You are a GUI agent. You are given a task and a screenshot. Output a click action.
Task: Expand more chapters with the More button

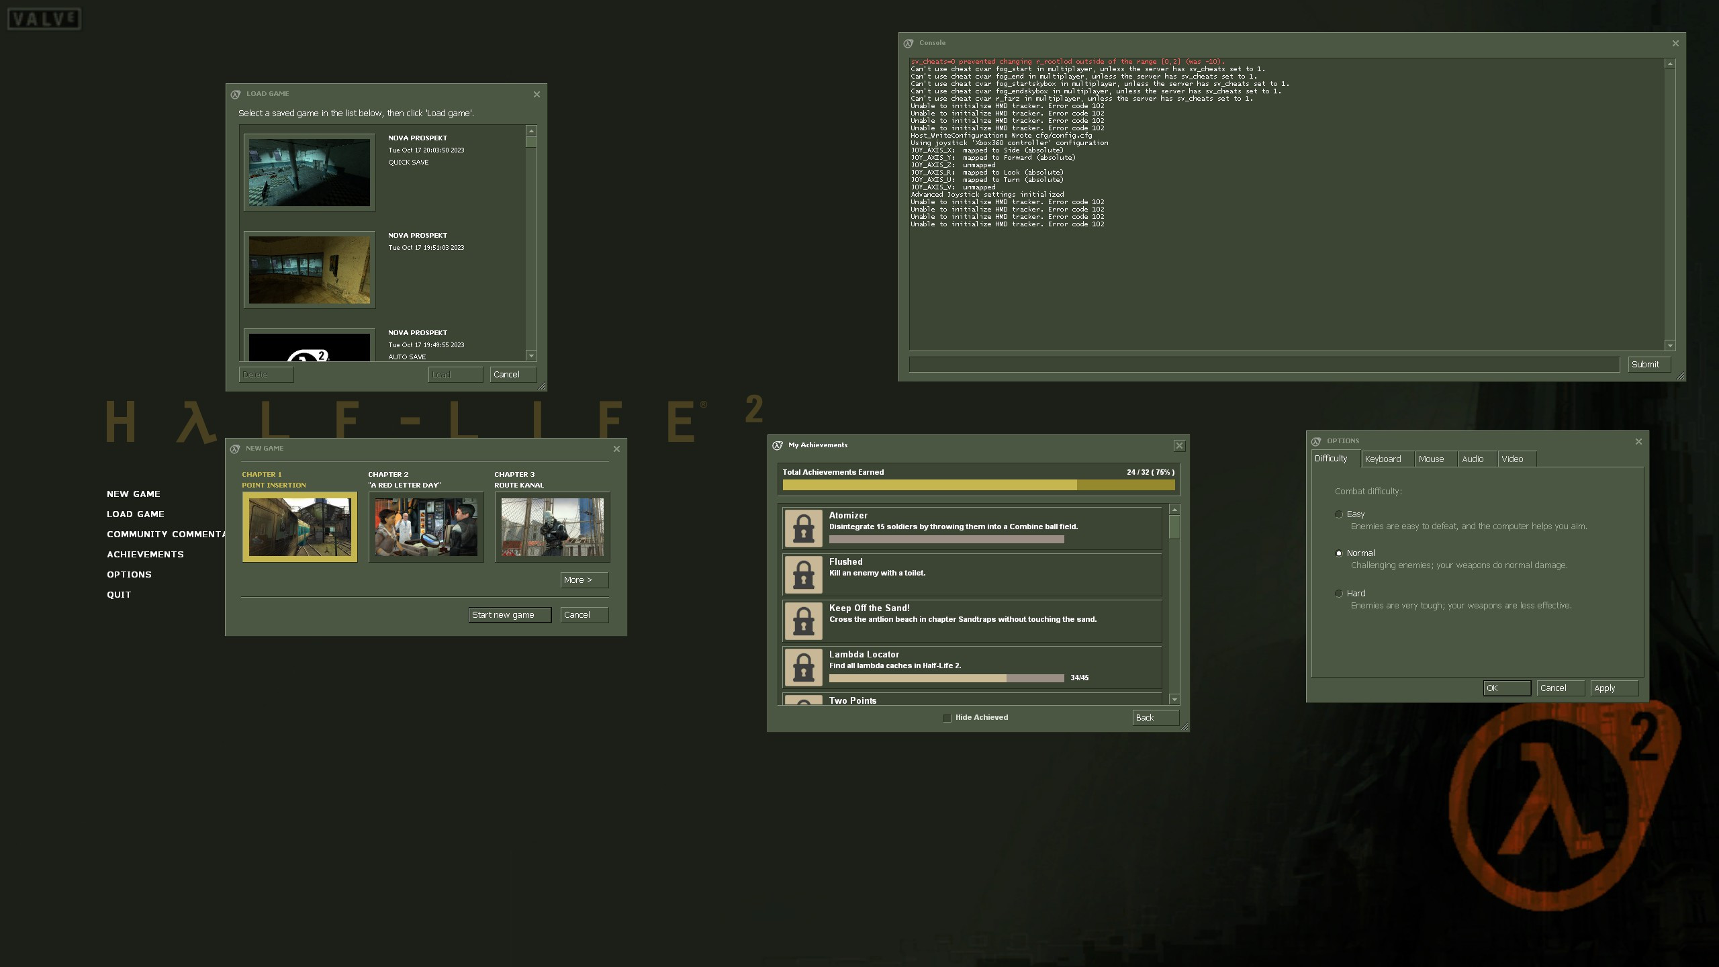pos(584,580)
